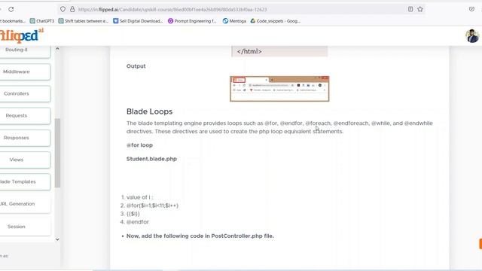Click code line '@for($i=1;$i<11;$i++)'
This screenshot has width=482, height=271.
(x=152, y=206)
